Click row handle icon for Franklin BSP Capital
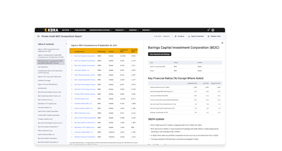 (x=72, y=94)
